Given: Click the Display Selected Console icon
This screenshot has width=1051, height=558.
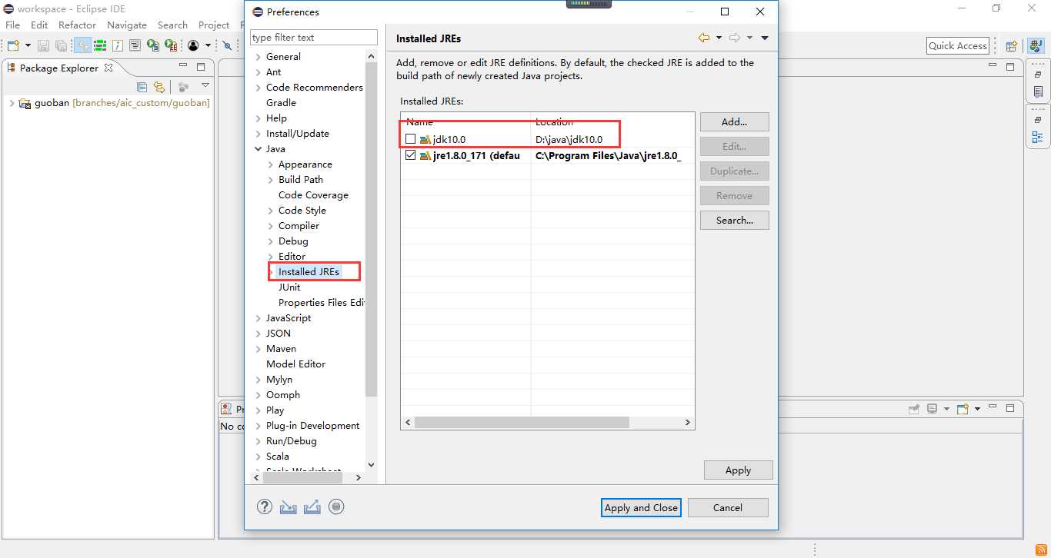Looking at the screenshot, I should 932,409.
